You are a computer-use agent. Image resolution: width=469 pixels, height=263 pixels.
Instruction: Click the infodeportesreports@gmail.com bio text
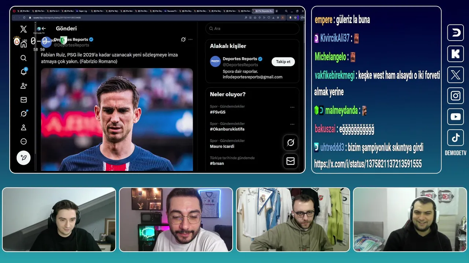pyautogui.click(x=252, y=77)
